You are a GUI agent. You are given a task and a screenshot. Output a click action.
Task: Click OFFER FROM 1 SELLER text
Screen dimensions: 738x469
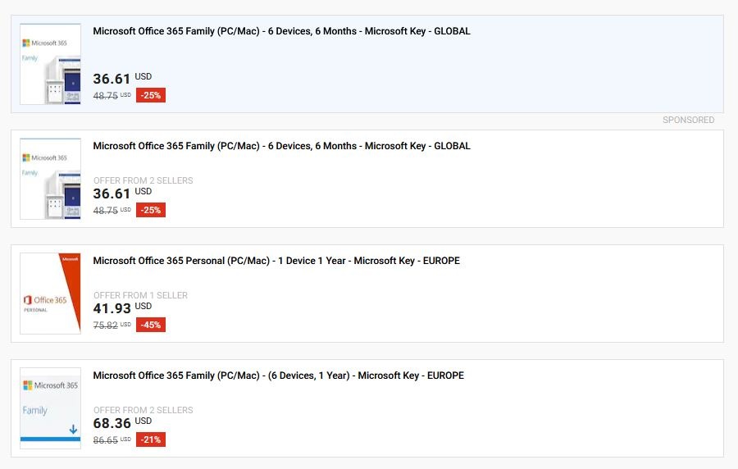click(140, 295)
